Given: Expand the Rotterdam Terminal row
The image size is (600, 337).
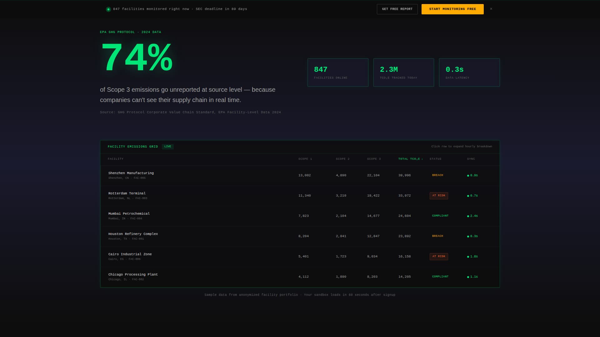Looking at the screenshot, I should click(x=300, y=196).
